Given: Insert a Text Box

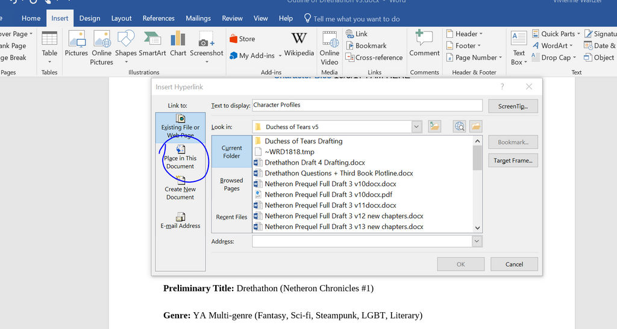Looking at the screenshot, I should coord(519,48).
